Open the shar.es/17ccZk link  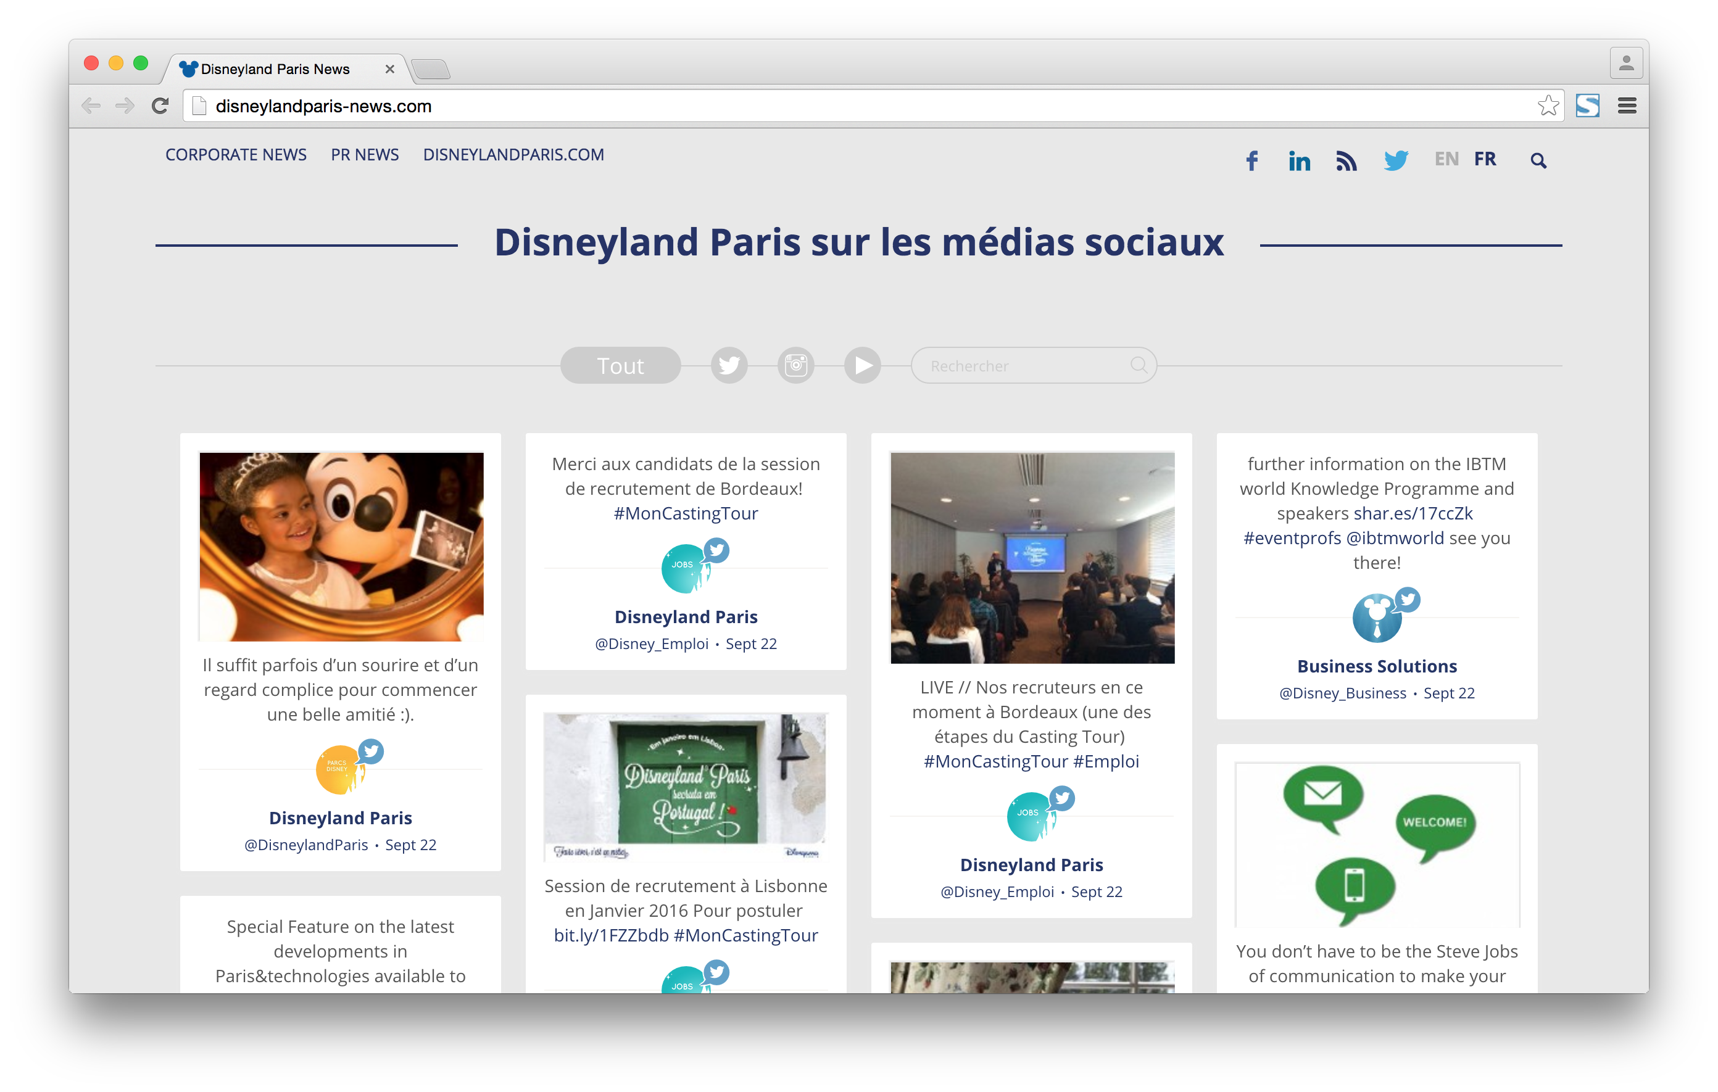[x=1413, y=513]
